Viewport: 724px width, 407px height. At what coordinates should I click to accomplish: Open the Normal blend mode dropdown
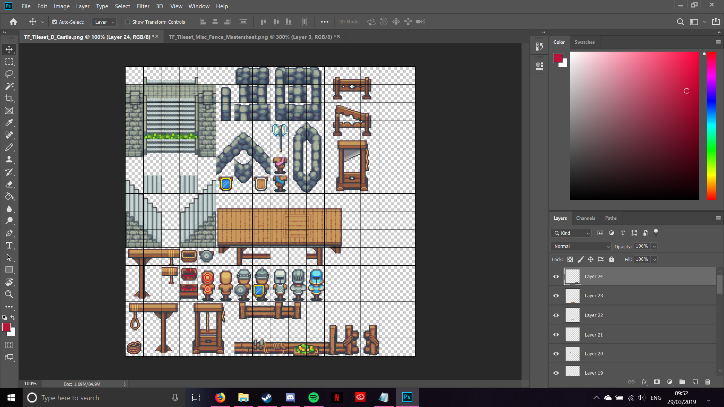(581, 246)
